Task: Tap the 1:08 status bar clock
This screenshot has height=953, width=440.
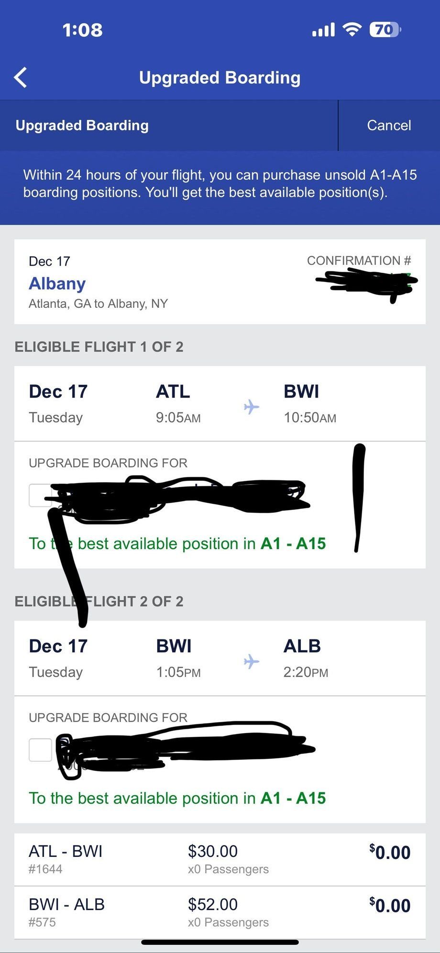Action: (x=82, y=30)
